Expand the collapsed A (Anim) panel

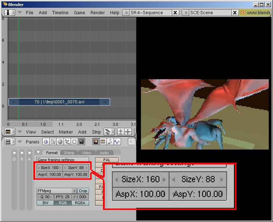click(x=29, y=153)
